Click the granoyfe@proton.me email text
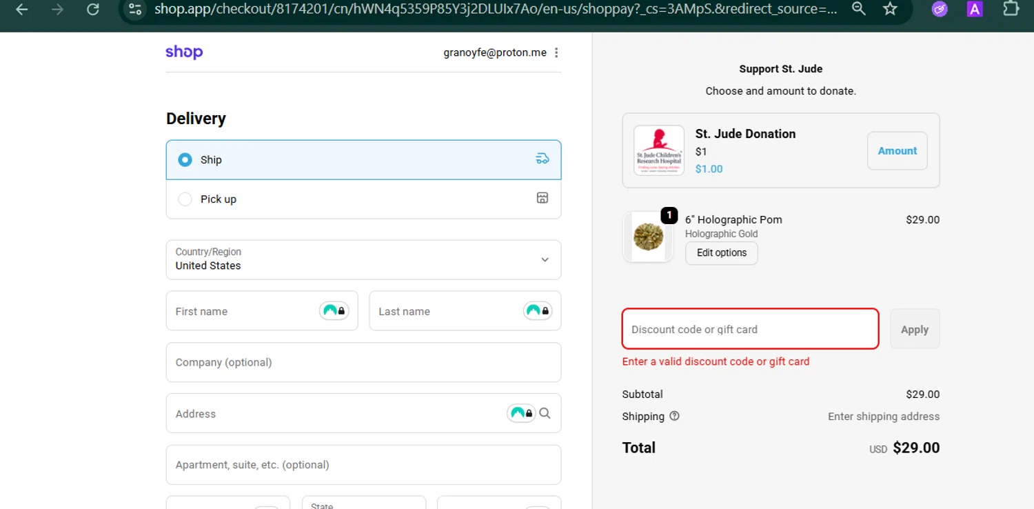 (495, 52)
